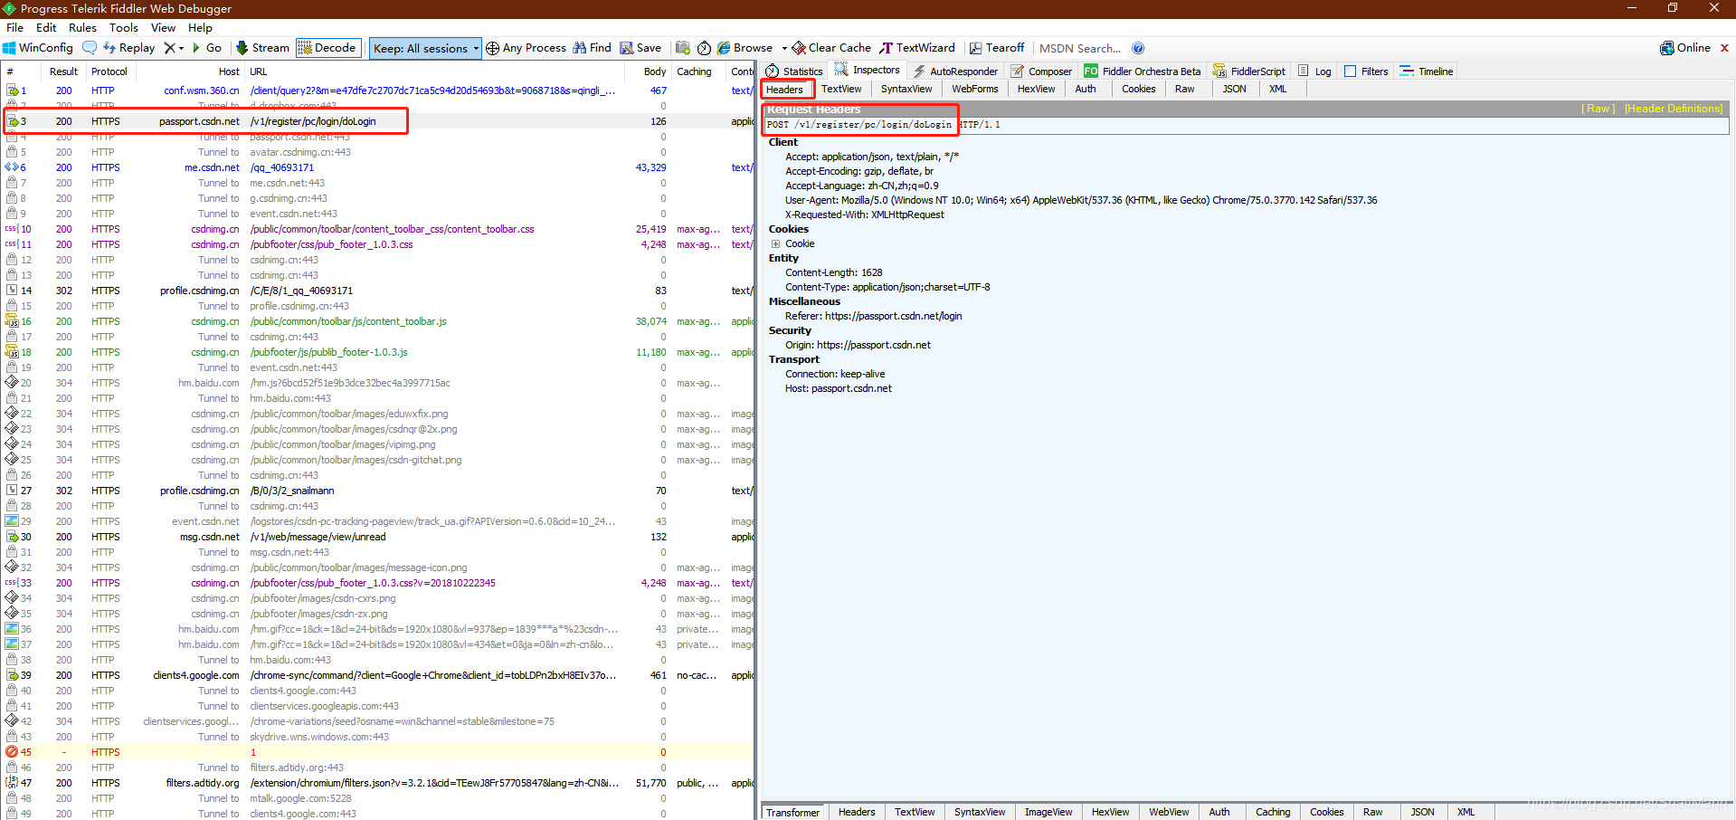Viewport: 1736px width, 820px height.
Task: Select the request TextView inspector tab
Action: tap(841, 89)
